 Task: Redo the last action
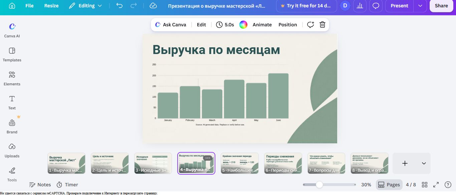134,6
